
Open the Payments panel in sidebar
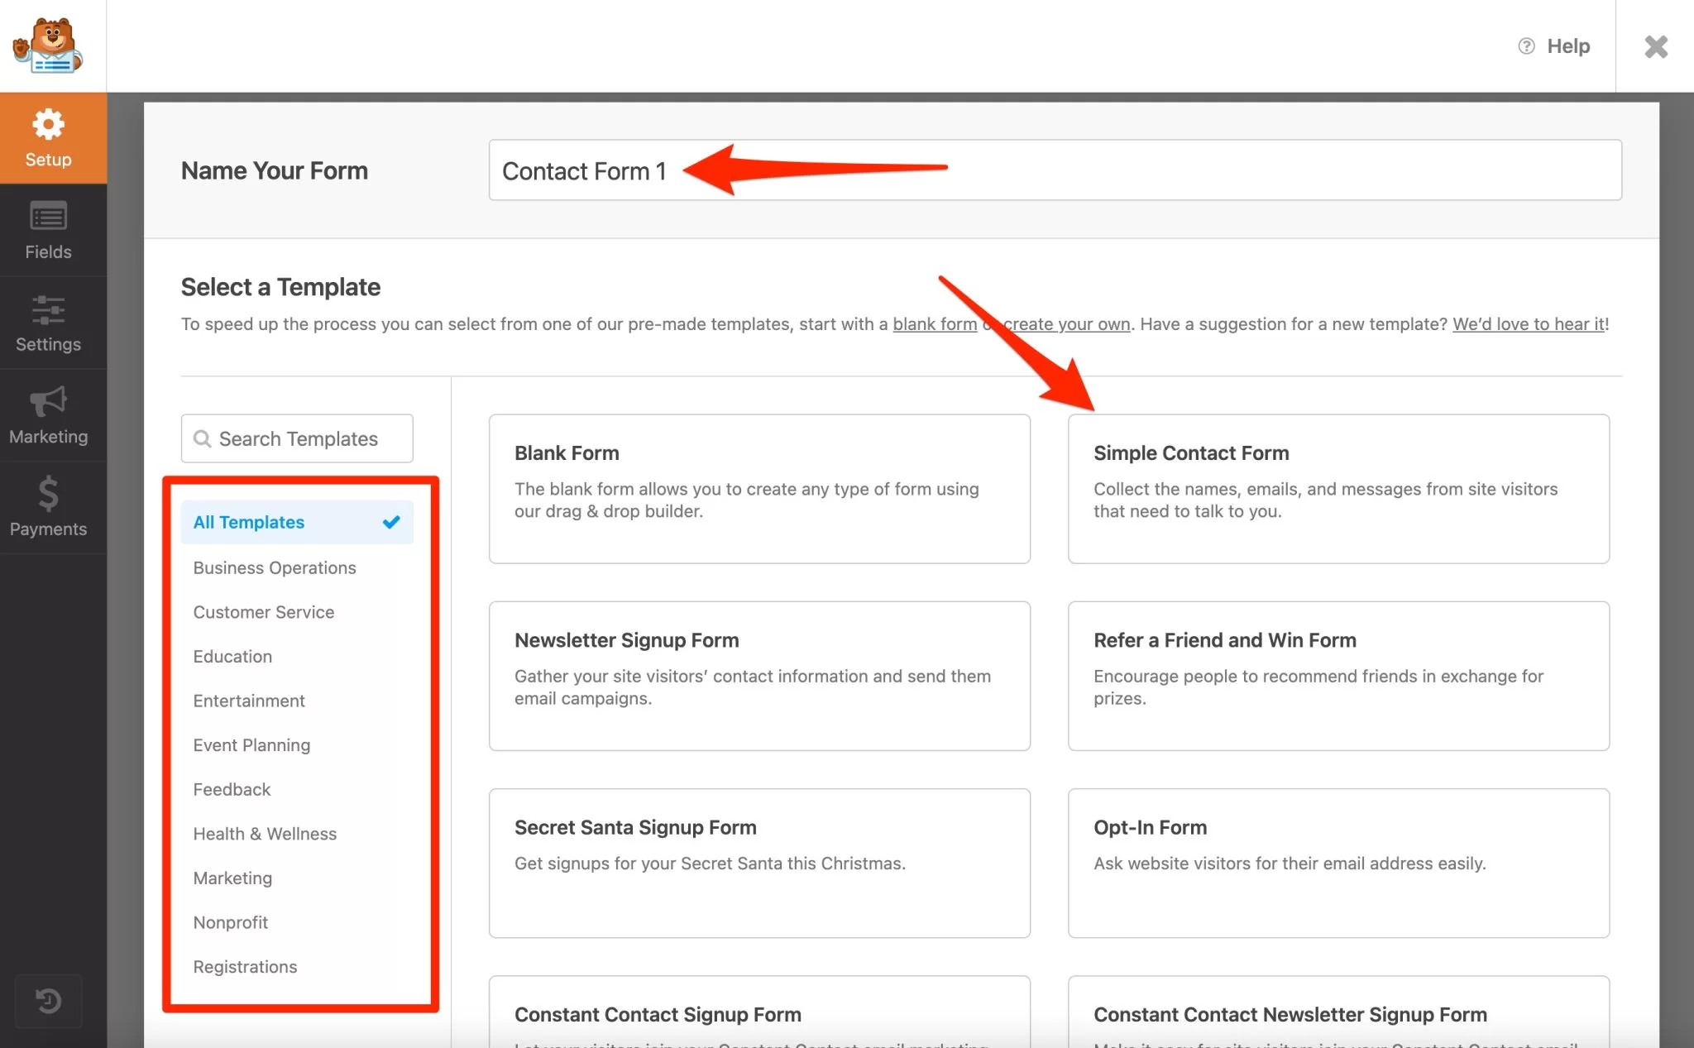(x=49, y=507)
